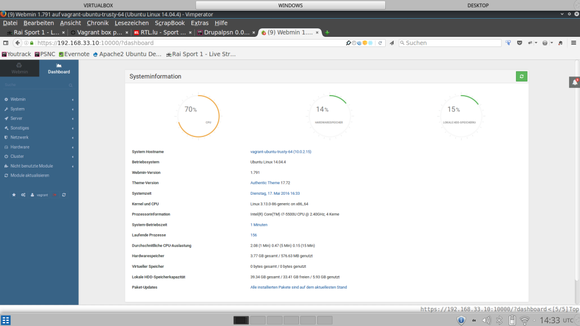The image size is (580, 326).
Task: Click the favorites star icon in sidebar
Action: (14, 195)
